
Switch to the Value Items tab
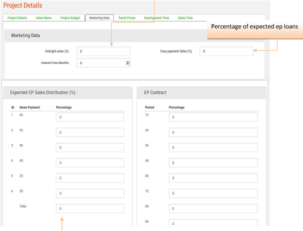tap(43, 18)
